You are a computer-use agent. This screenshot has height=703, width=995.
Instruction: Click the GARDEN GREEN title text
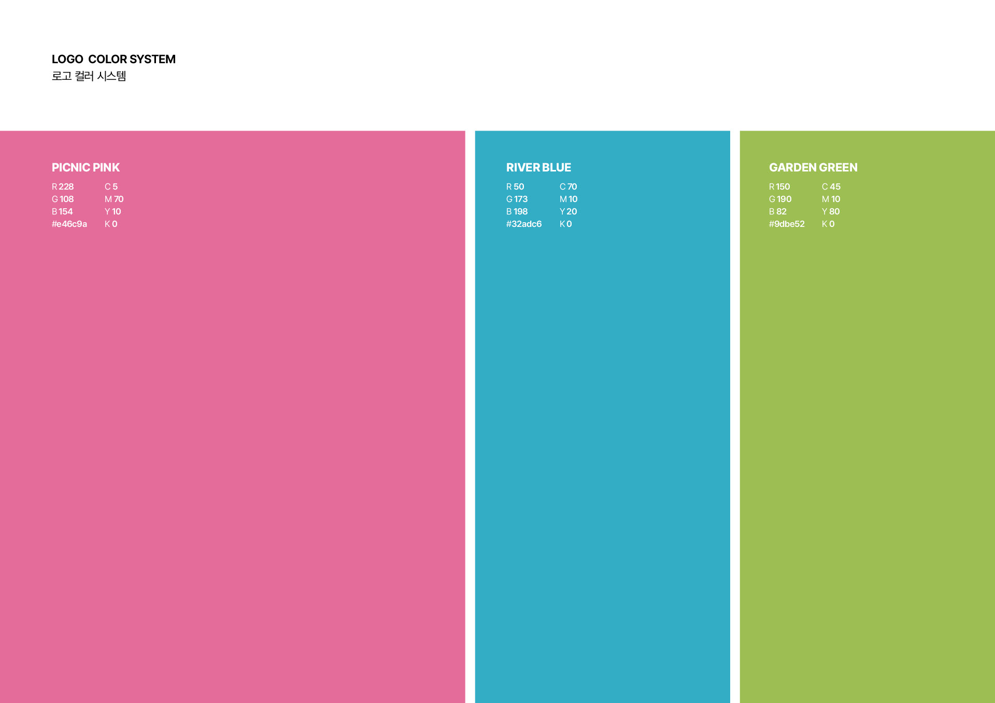[813, 167]
